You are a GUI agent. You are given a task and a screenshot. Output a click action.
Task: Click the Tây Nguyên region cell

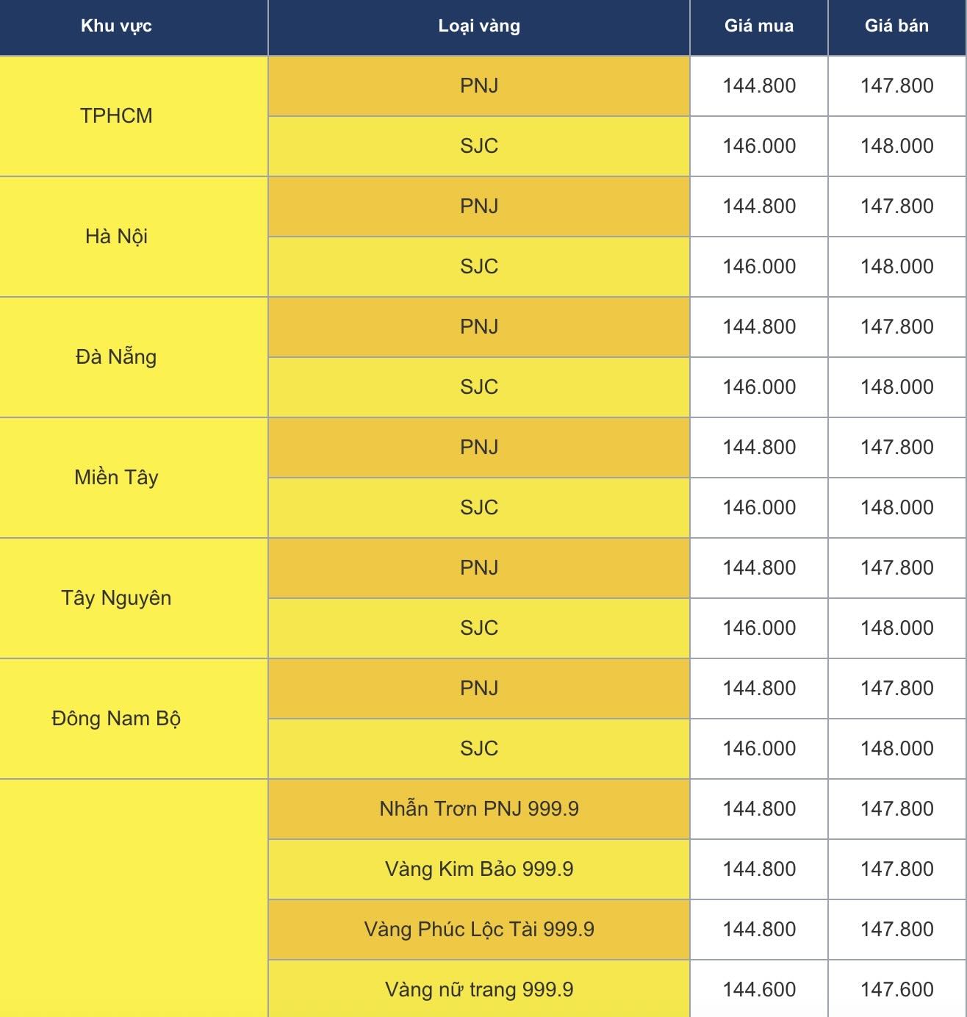[x=116, y=597]
